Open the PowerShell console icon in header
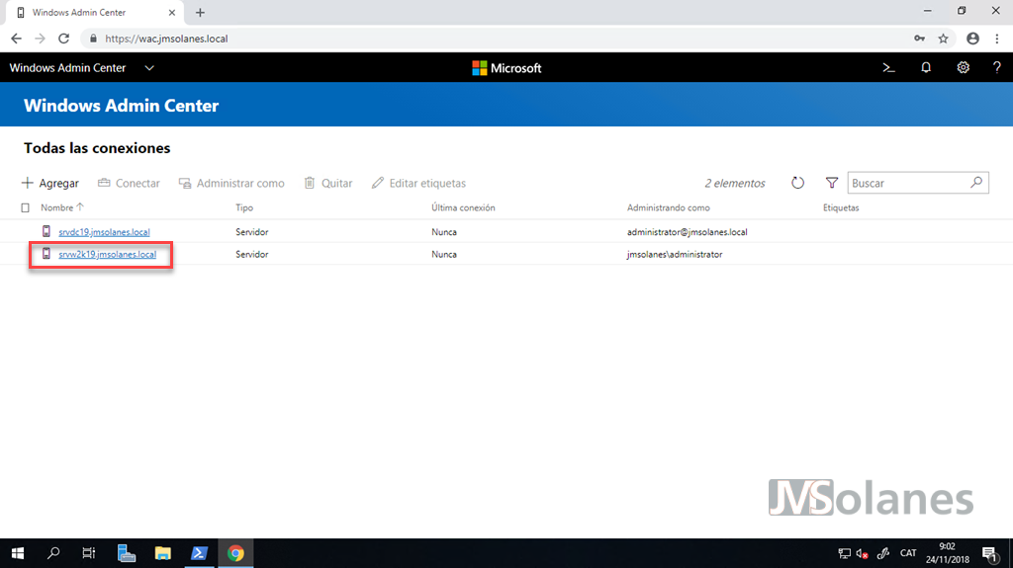Viewport: 1013px width, 568px height. click(888, 68)
